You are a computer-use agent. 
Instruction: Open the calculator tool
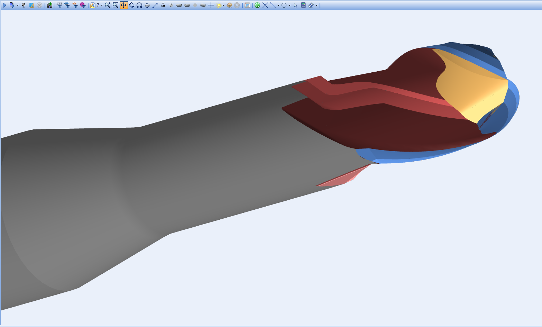[303, 5]
